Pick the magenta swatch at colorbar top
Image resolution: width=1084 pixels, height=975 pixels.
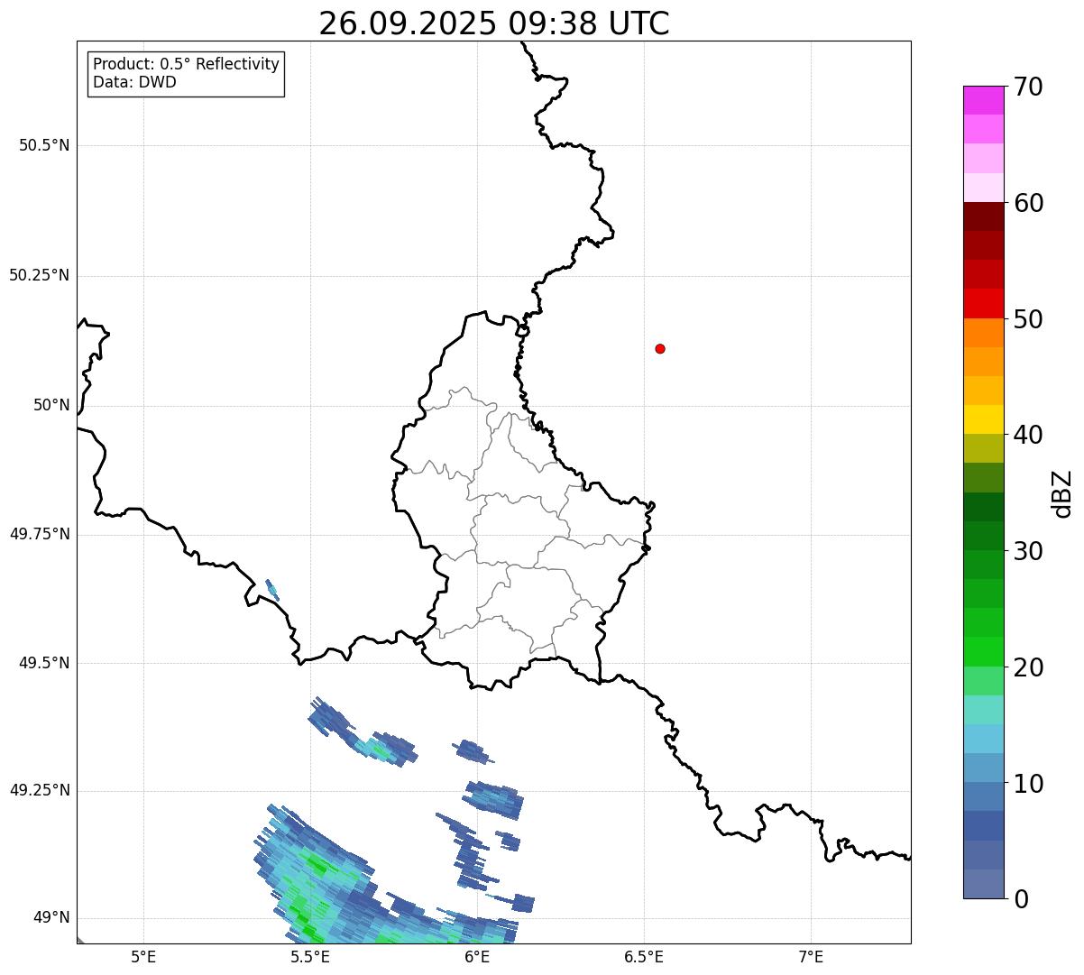[983, 100]
